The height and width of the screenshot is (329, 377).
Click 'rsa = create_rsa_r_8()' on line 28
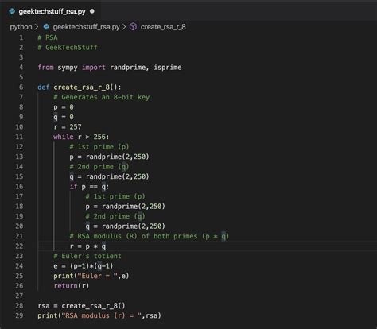pyautogui.click(x=81, y=306)
